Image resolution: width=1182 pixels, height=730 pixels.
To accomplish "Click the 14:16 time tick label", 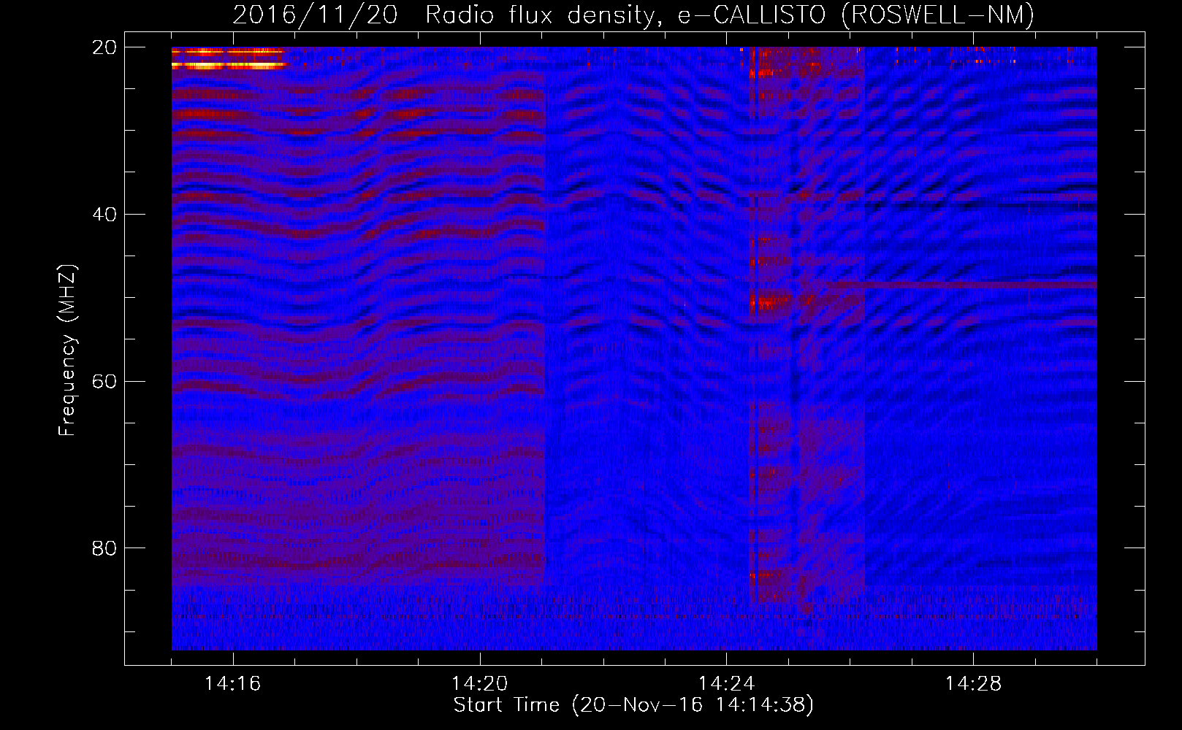I will 233,684.
